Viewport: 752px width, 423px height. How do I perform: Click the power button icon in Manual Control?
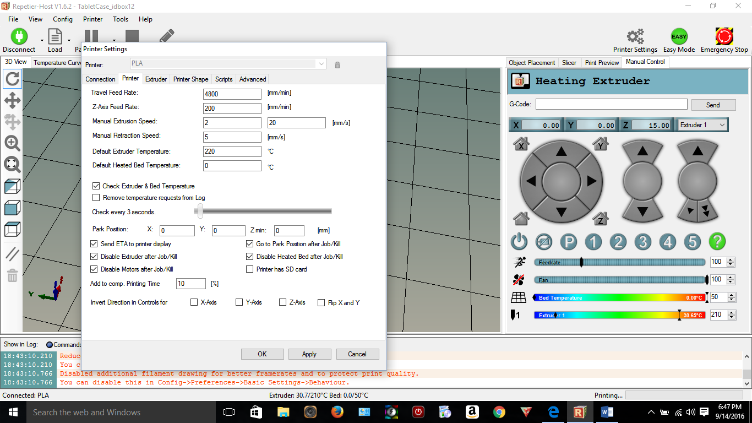tap(519, 242)
